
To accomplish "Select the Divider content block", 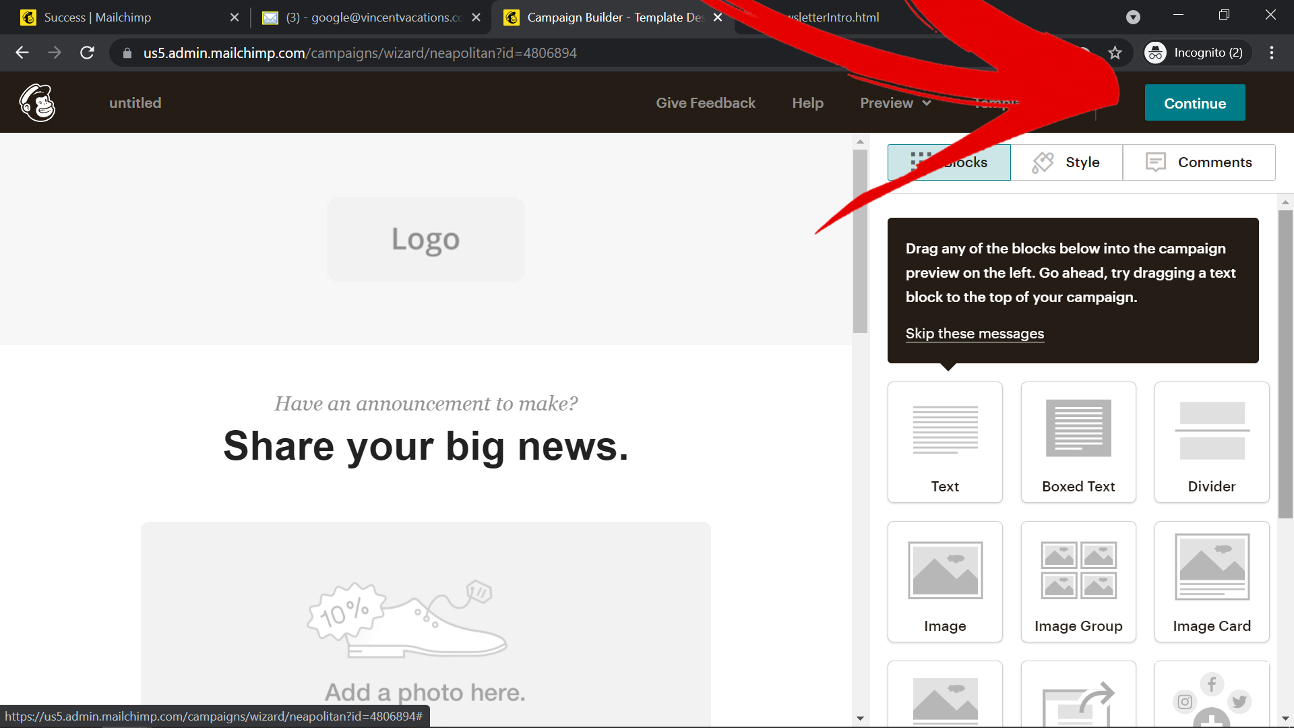I will pyautogui.click(x=1212, y=442).
